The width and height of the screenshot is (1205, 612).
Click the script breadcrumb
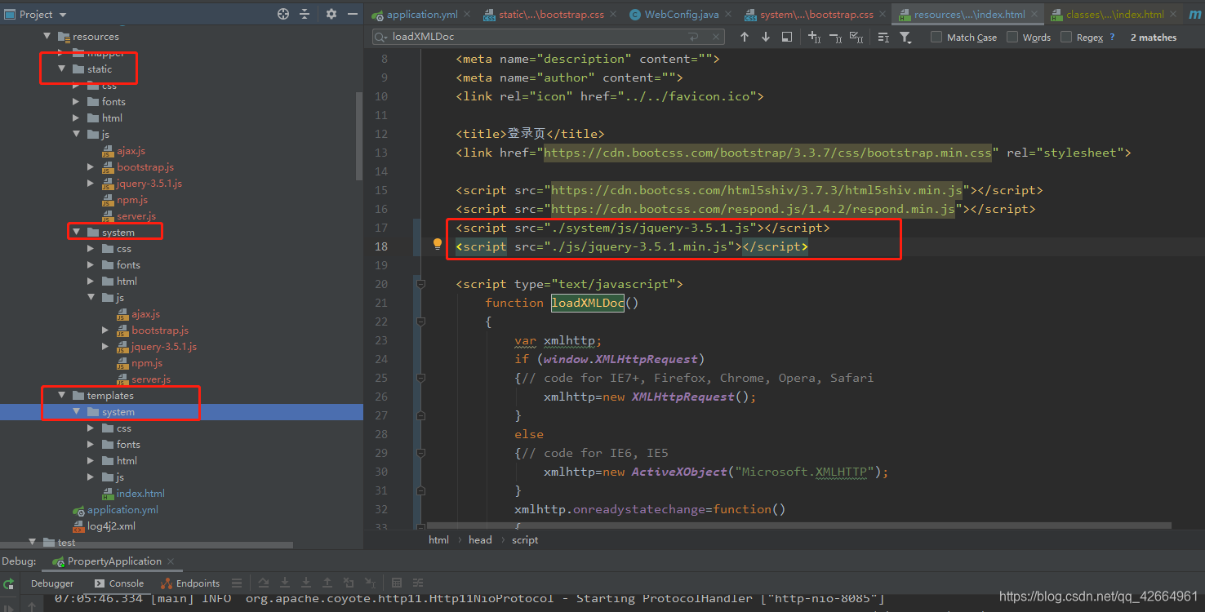(x=525, y=540)
